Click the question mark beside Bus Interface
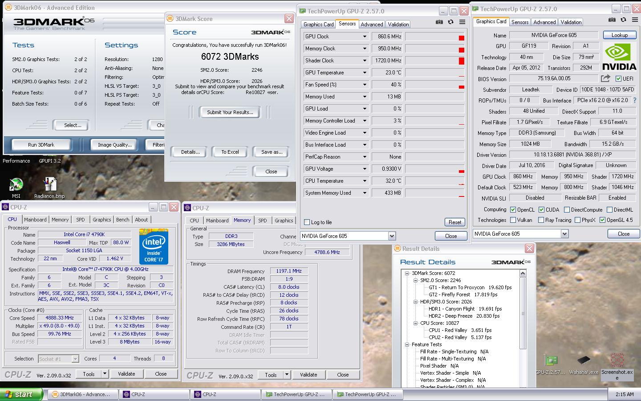The width and height of the screenshot is (641, 401). [635, 100]
